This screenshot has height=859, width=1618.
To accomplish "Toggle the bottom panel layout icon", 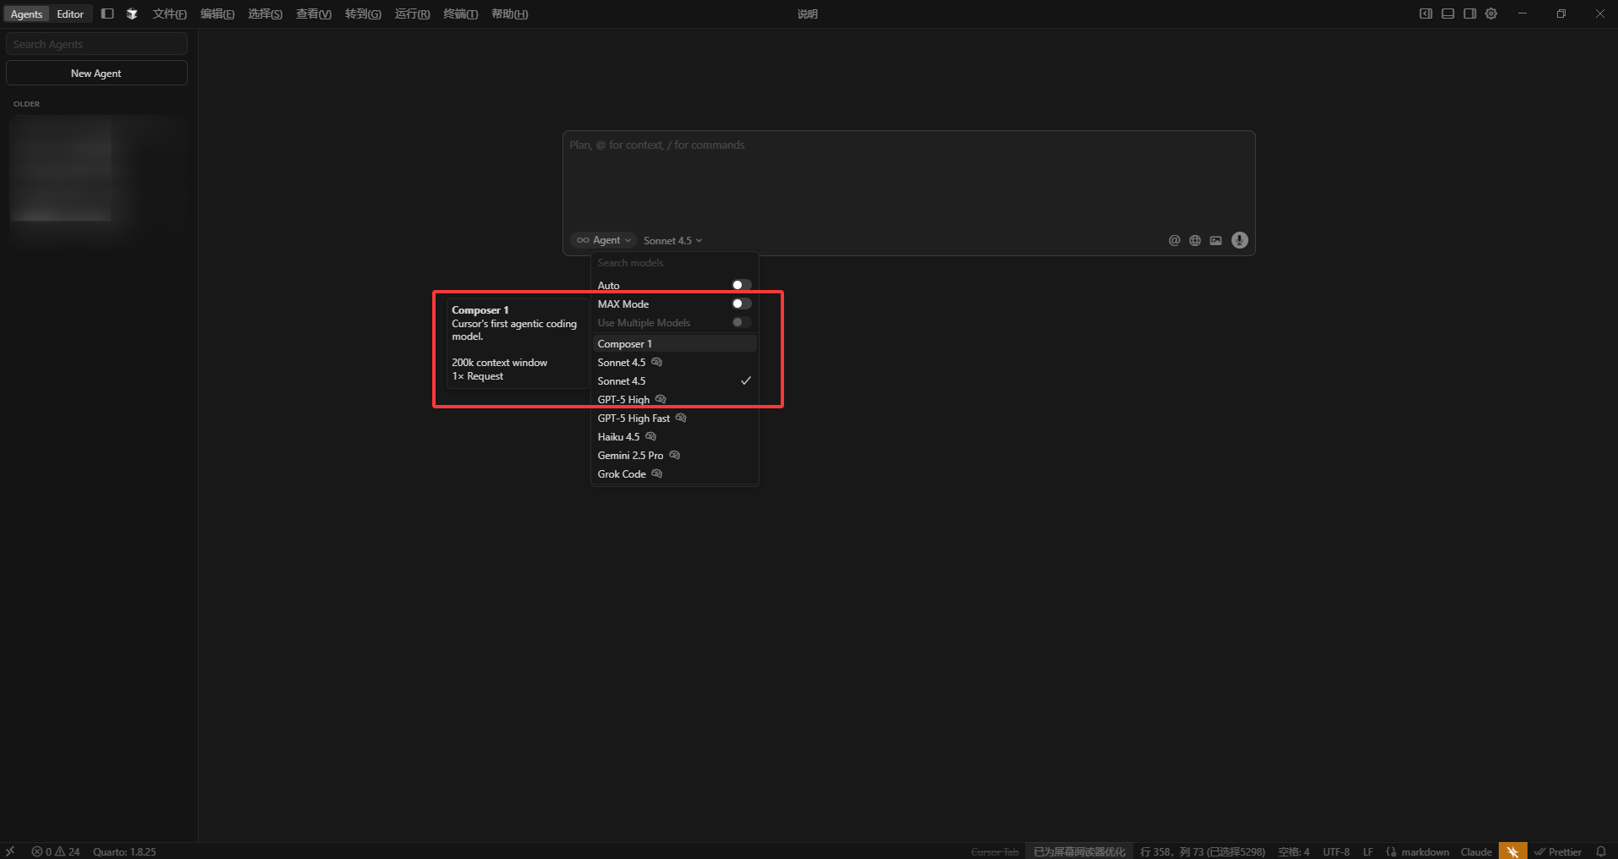I will [1448, 14].
